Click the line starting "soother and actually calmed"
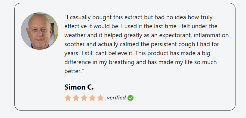The width and height of the screenshot is (246, 118). pos(142,44)
